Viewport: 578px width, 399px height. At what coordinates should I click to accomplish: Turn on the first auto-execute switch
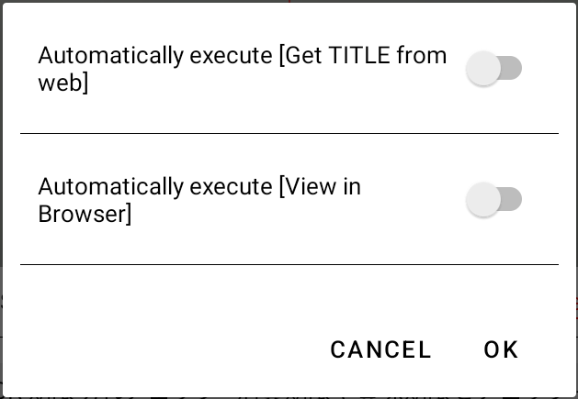(493, 69)
